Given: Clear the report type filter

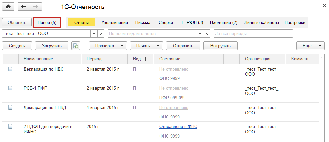Looking at the screenshot, I should click(x=207, y=34).
